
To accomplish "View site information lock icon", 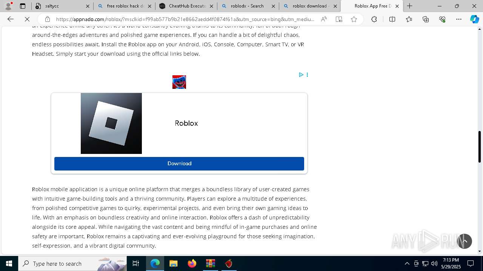I will [x=47, y=19].
